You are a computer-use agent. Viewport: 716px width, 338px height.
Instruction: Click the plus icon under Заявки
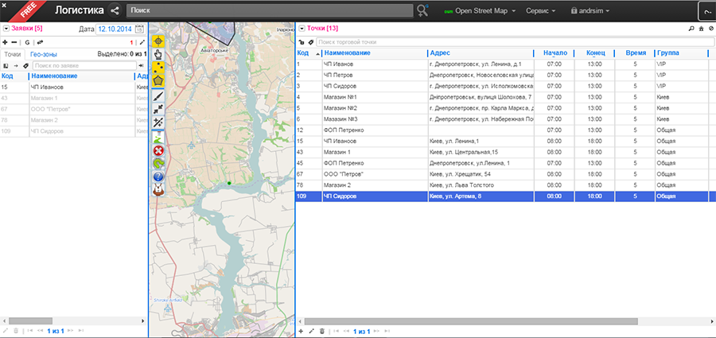pyautogui.click(x=5, y=42)
